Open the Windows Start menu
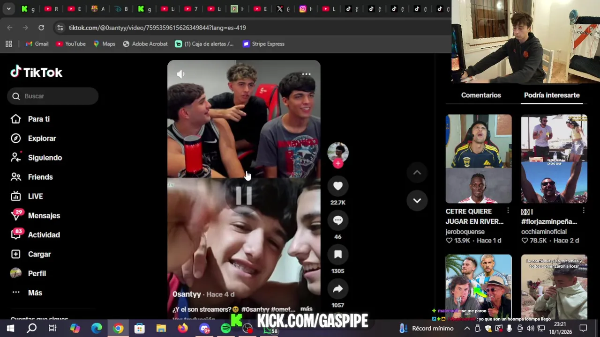The height and width of the screenshot is (337, 600). coord(10,329)
